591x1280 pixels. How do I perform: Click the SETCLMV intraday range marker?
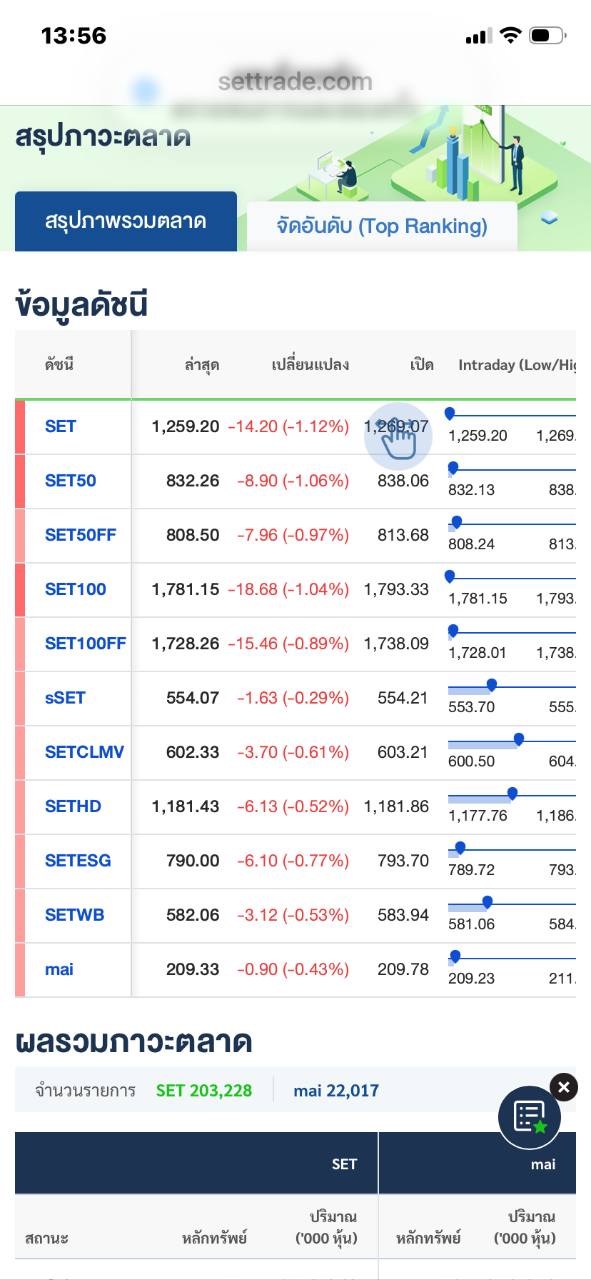tap(519, 739)
